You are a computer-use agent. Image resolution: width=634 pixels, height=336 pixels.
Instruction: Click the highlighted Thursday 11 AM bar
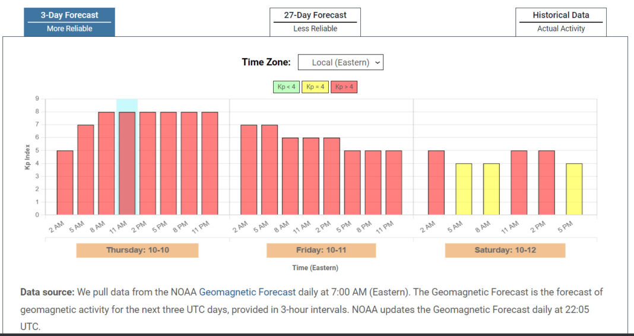(127, 163)
